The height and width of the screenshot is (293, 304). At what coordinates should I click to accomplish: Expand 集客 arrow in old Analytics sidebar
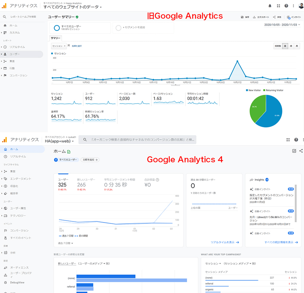pyautogui.click(x=2, y=61)
